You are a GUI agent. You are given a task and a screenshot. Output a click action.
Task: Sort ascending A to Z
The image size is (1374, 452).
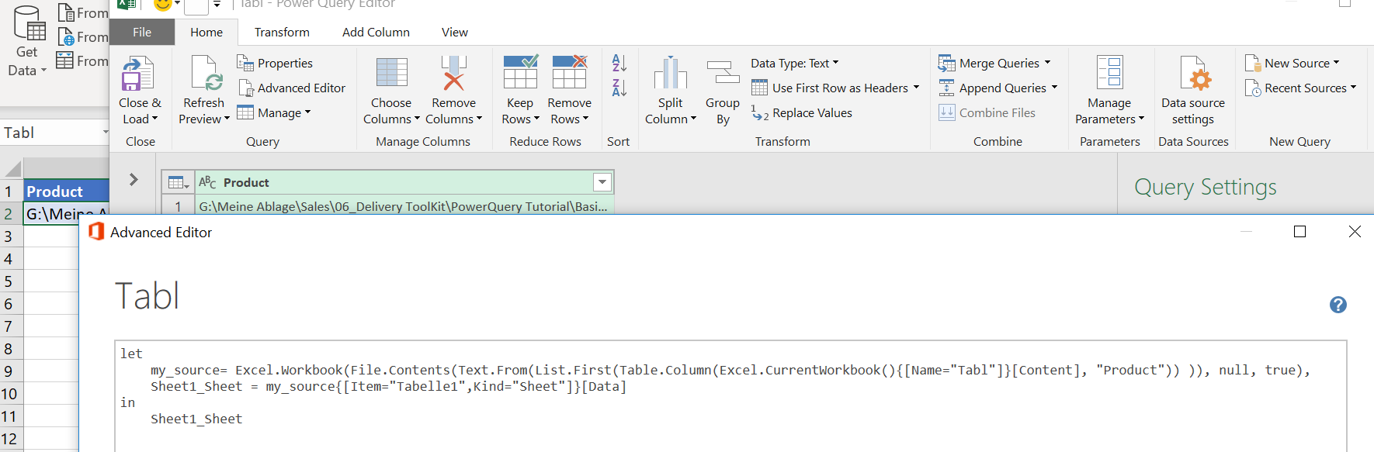pos(619,63)
